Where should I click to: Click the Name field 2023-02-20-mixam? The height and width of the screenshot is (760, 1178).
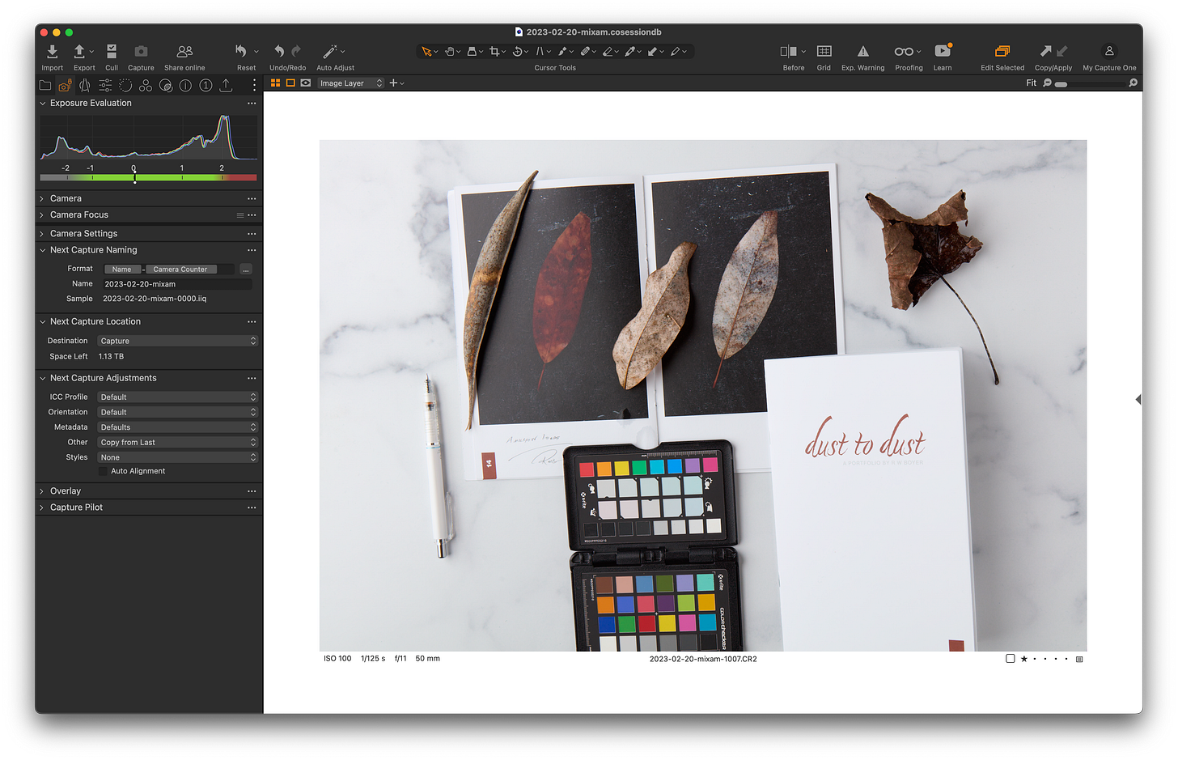pos(176,284)
